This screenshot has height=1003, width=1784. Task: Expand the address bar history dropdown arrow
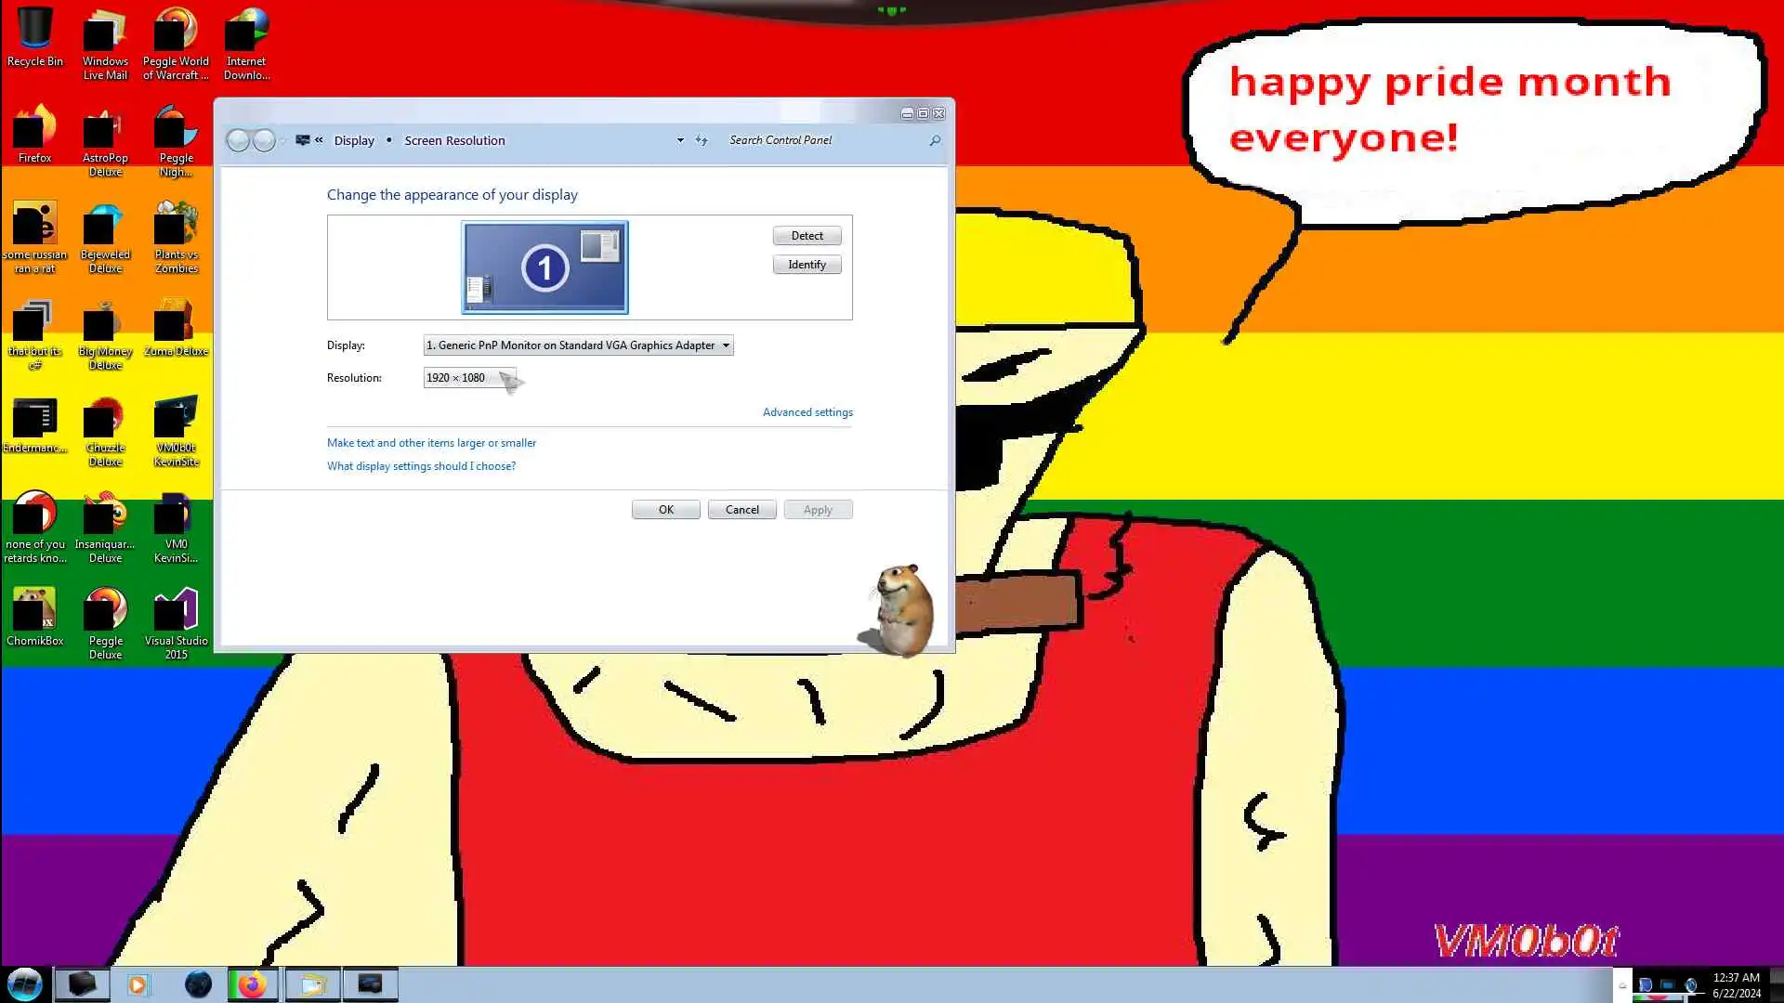click(x=680, y=140)
